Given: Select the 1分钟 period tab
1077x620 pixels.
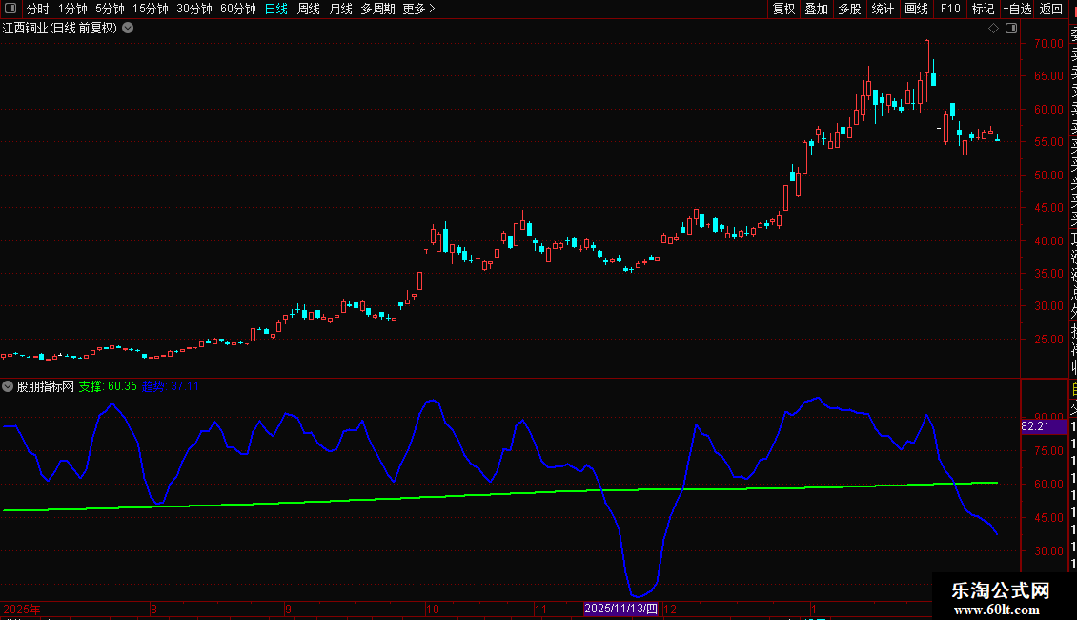Looking at the screenshot, I should coord(72,9).
